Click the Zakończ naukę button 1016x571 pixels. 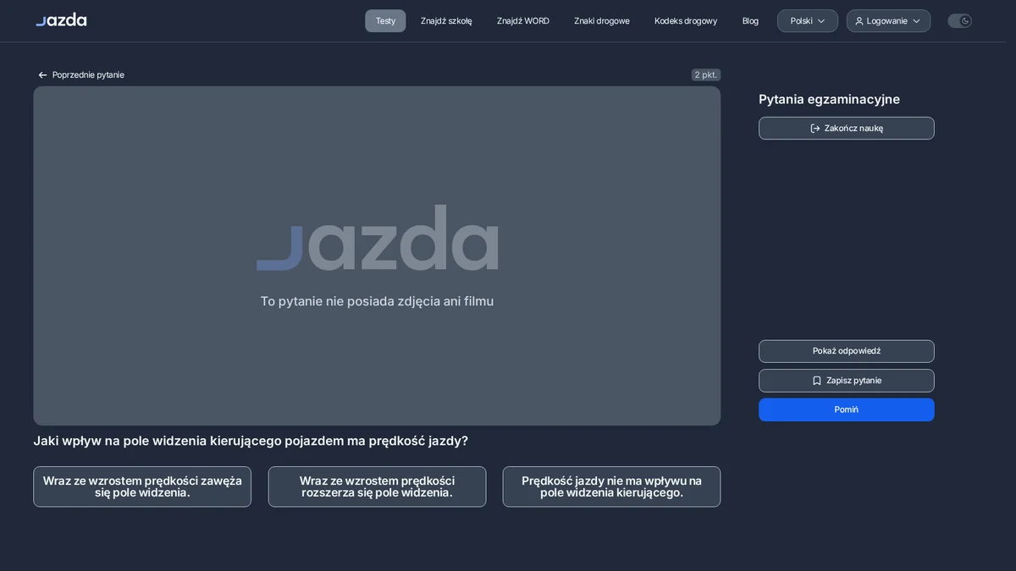(847, 129)
